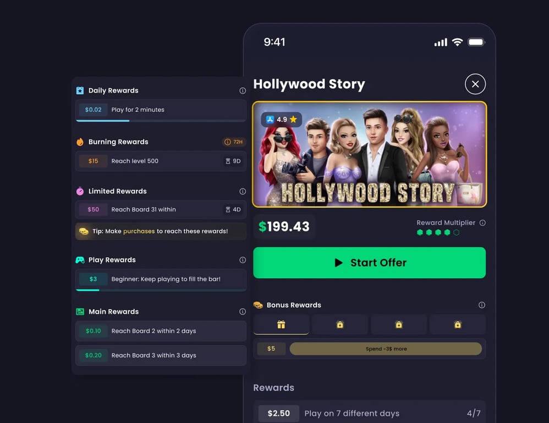Open Play Rewards info icon
The height and width of the screenshot is (423, 549).
(x=242, y=260)
